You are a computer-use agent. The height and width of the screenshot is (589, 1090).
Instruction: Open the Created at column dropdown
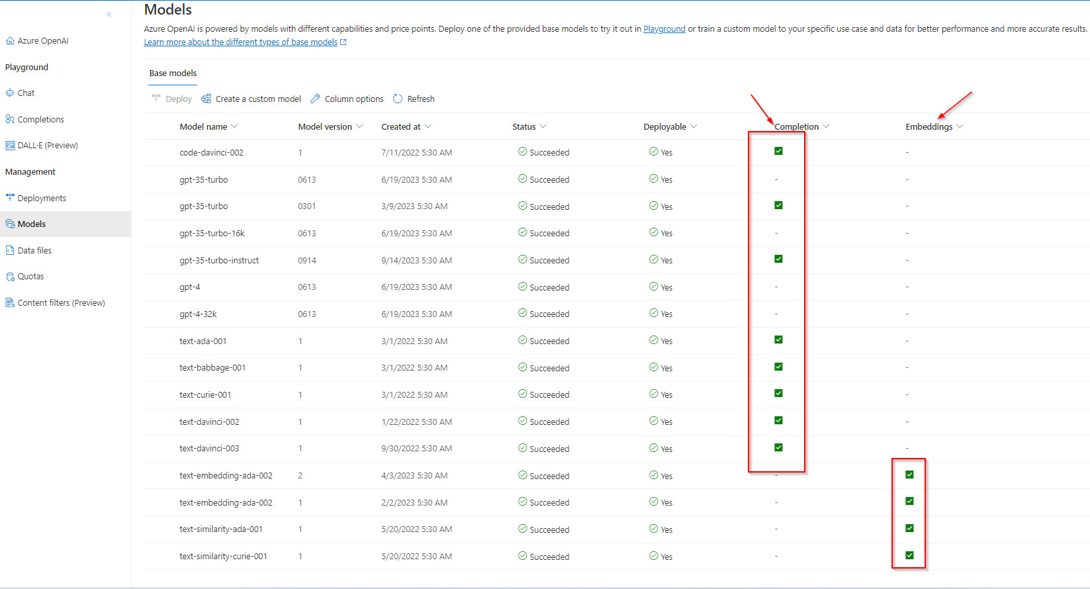pos(428,126)
